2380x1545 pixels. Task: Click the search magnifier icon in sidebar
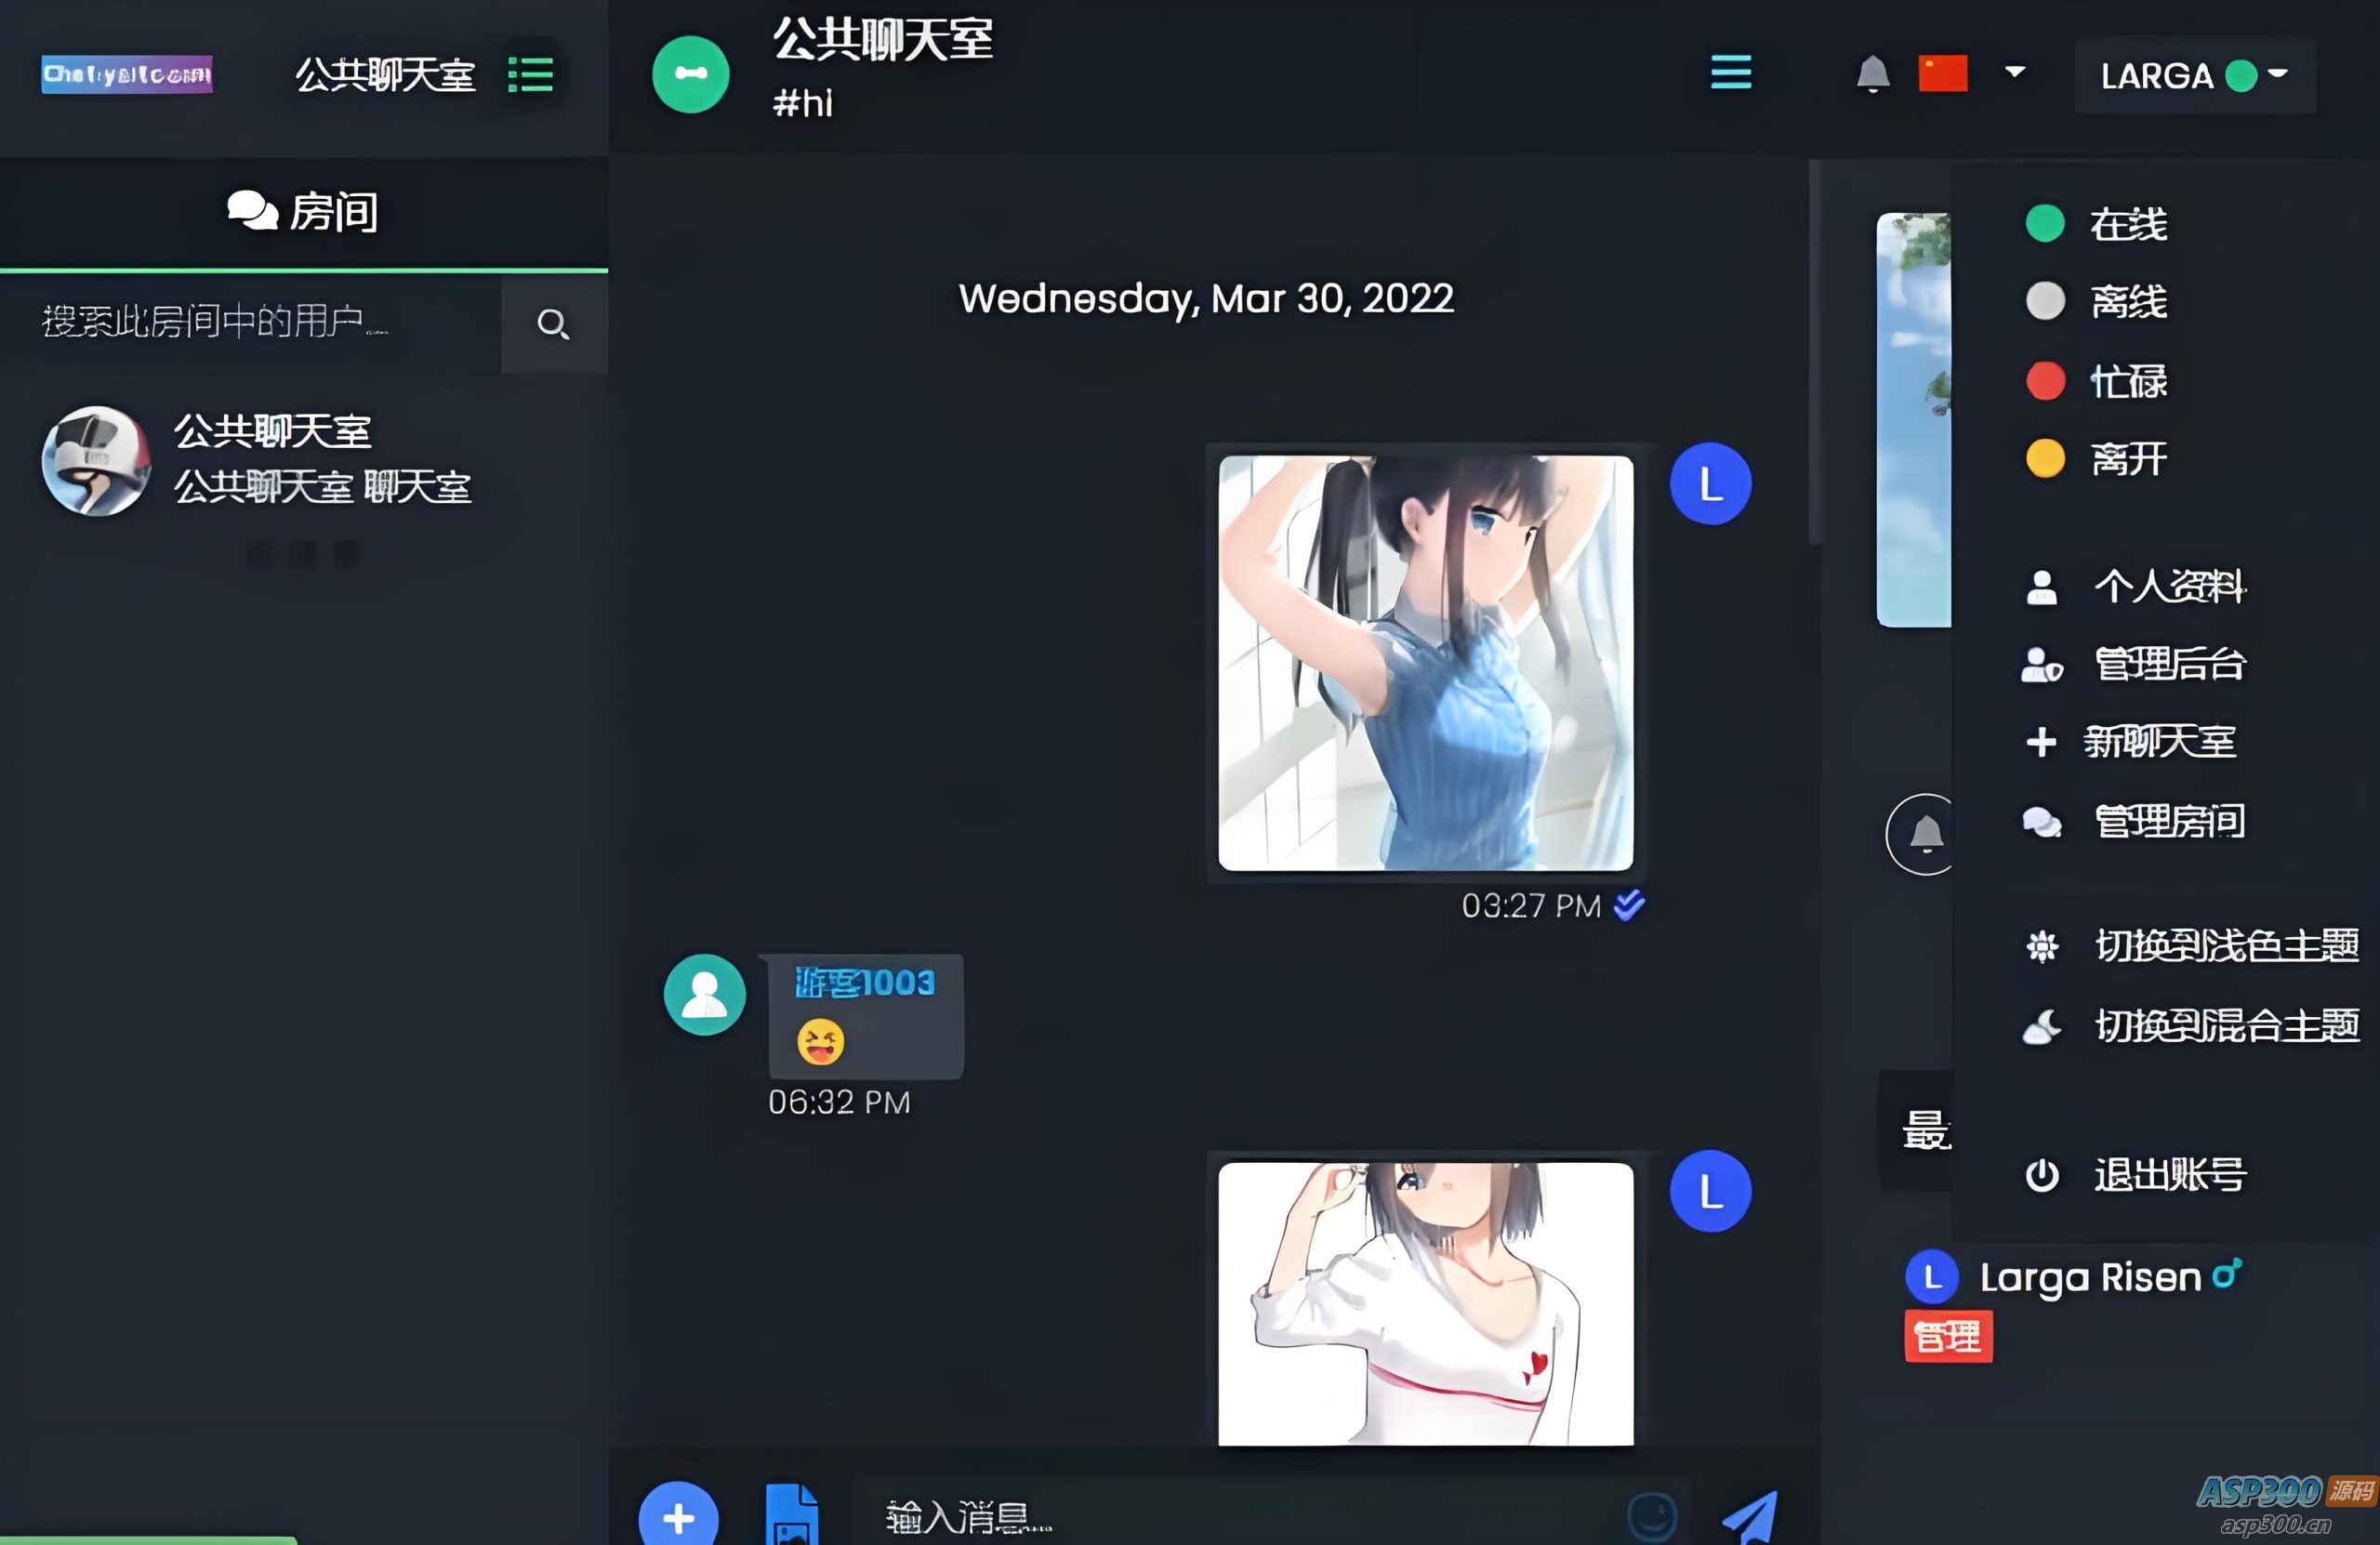tap(553, 324)
